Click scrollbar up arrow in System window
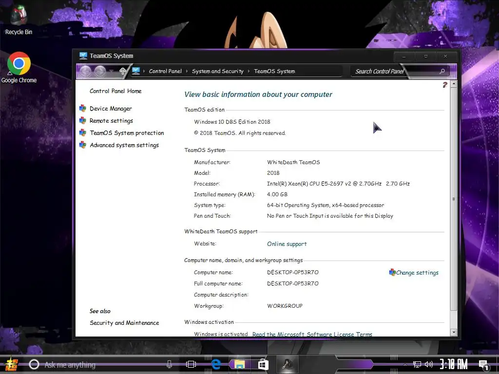499x374 pixels. tap(454, 84)
